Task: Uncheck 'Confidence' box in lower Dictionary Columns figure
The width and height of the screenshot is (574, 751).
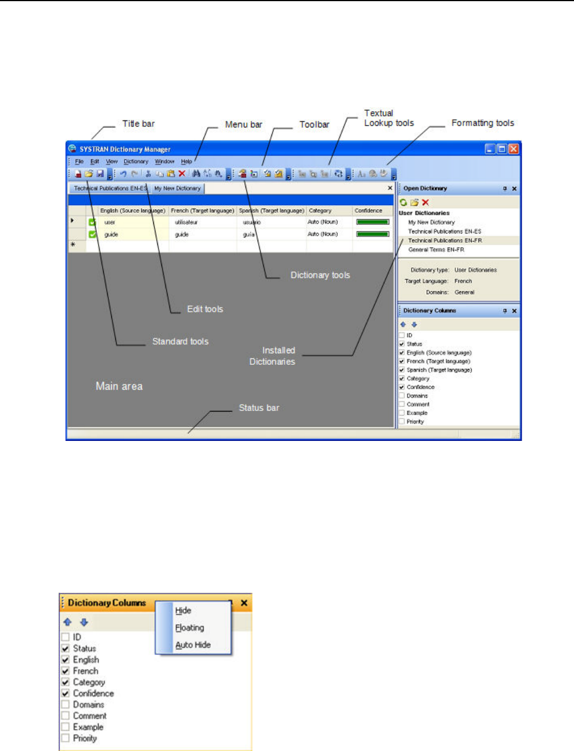Action: [x=66, y=693]
